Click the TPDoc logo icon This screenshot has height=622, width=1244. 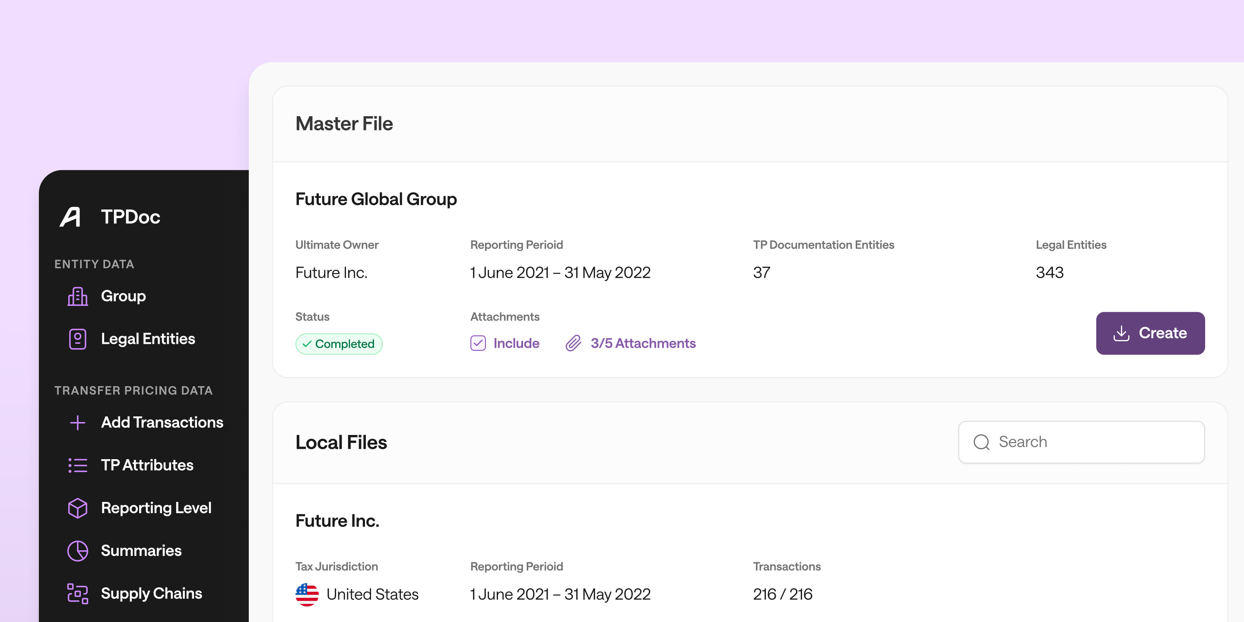pos(70,217)
